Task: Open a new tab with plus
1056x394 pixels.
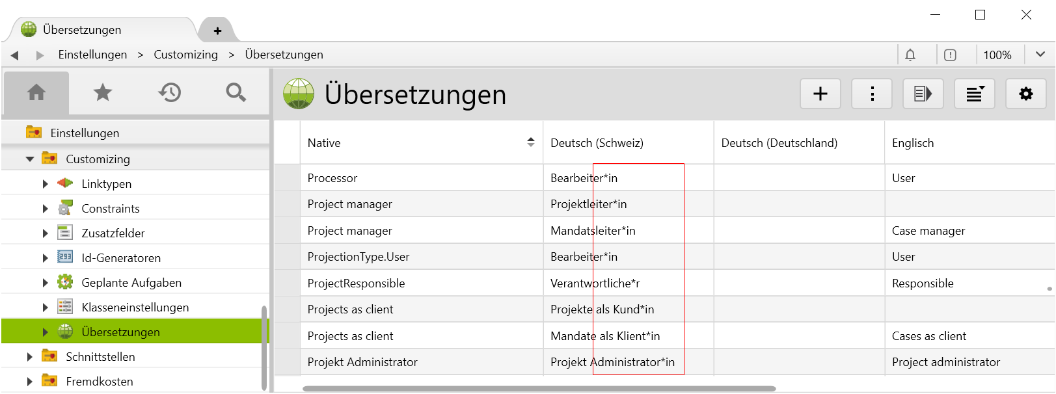Action: pos(217,31)
